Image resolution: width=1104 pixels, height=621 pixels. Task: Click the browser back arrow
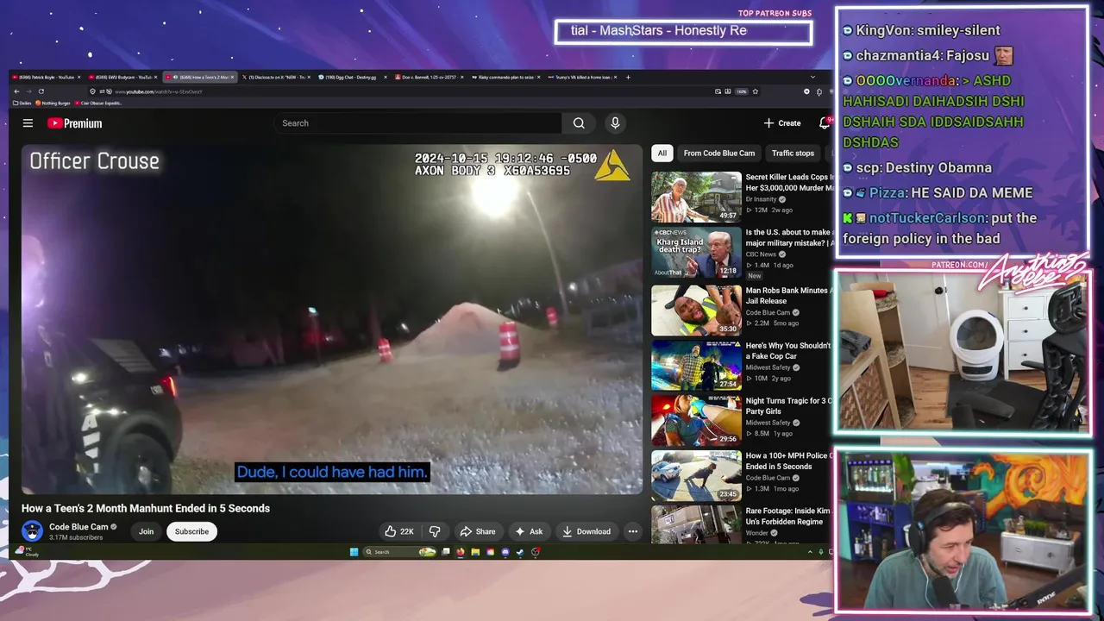click(16, 91)
